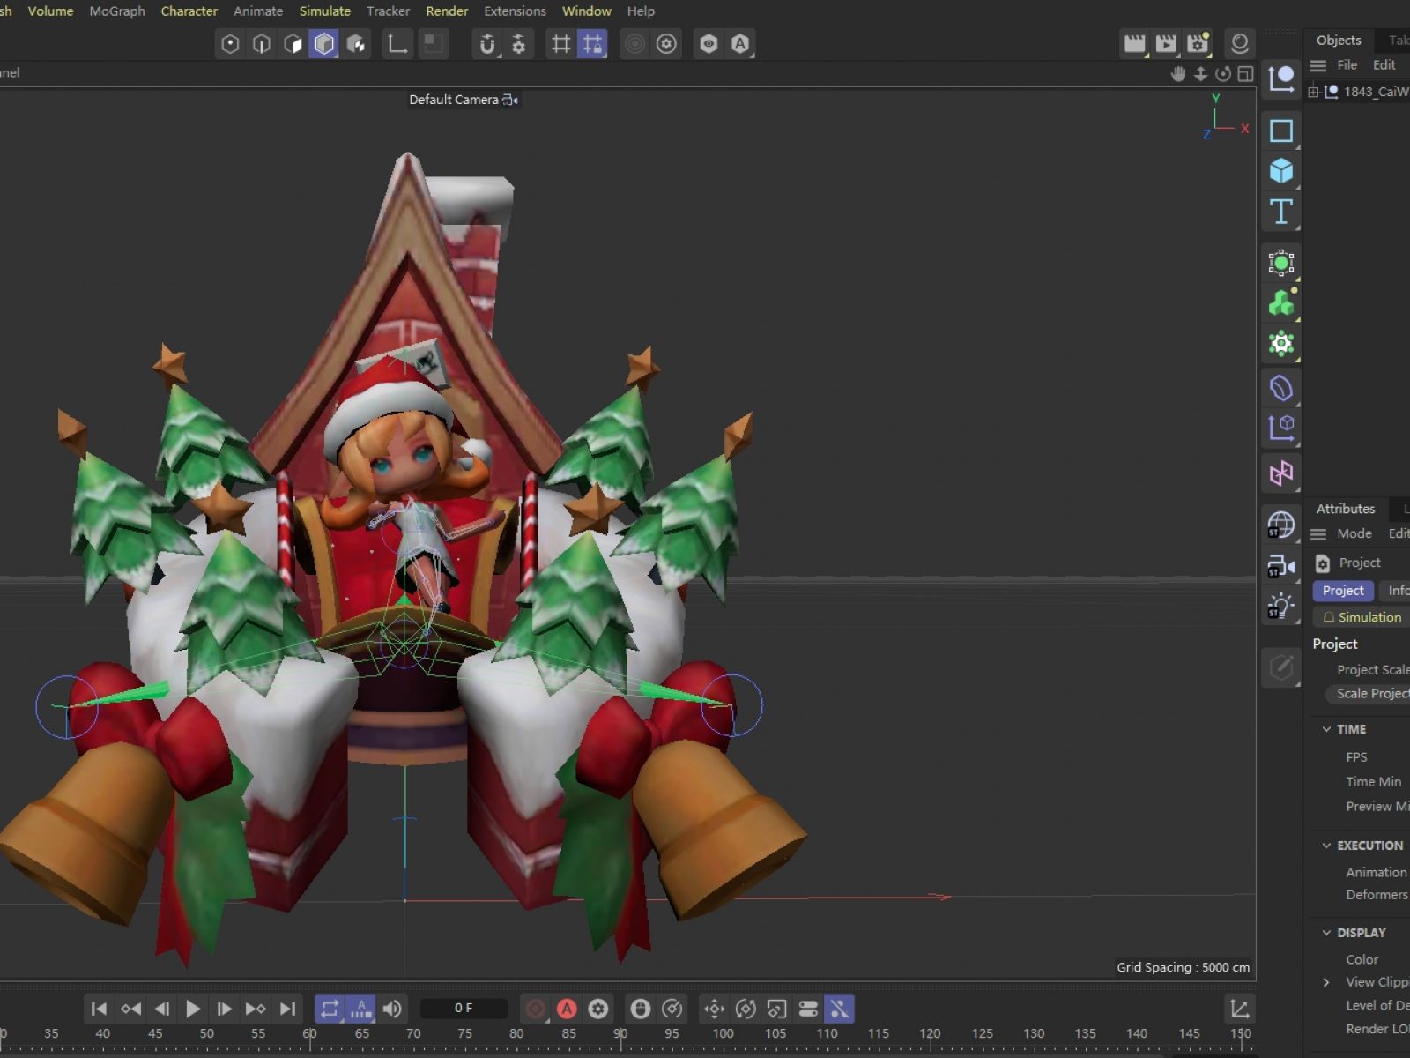The image size is (1410, 1058).
Task: Click the green subdivision generator icon
Action: pyautogui.click(x=1281, y=263)
